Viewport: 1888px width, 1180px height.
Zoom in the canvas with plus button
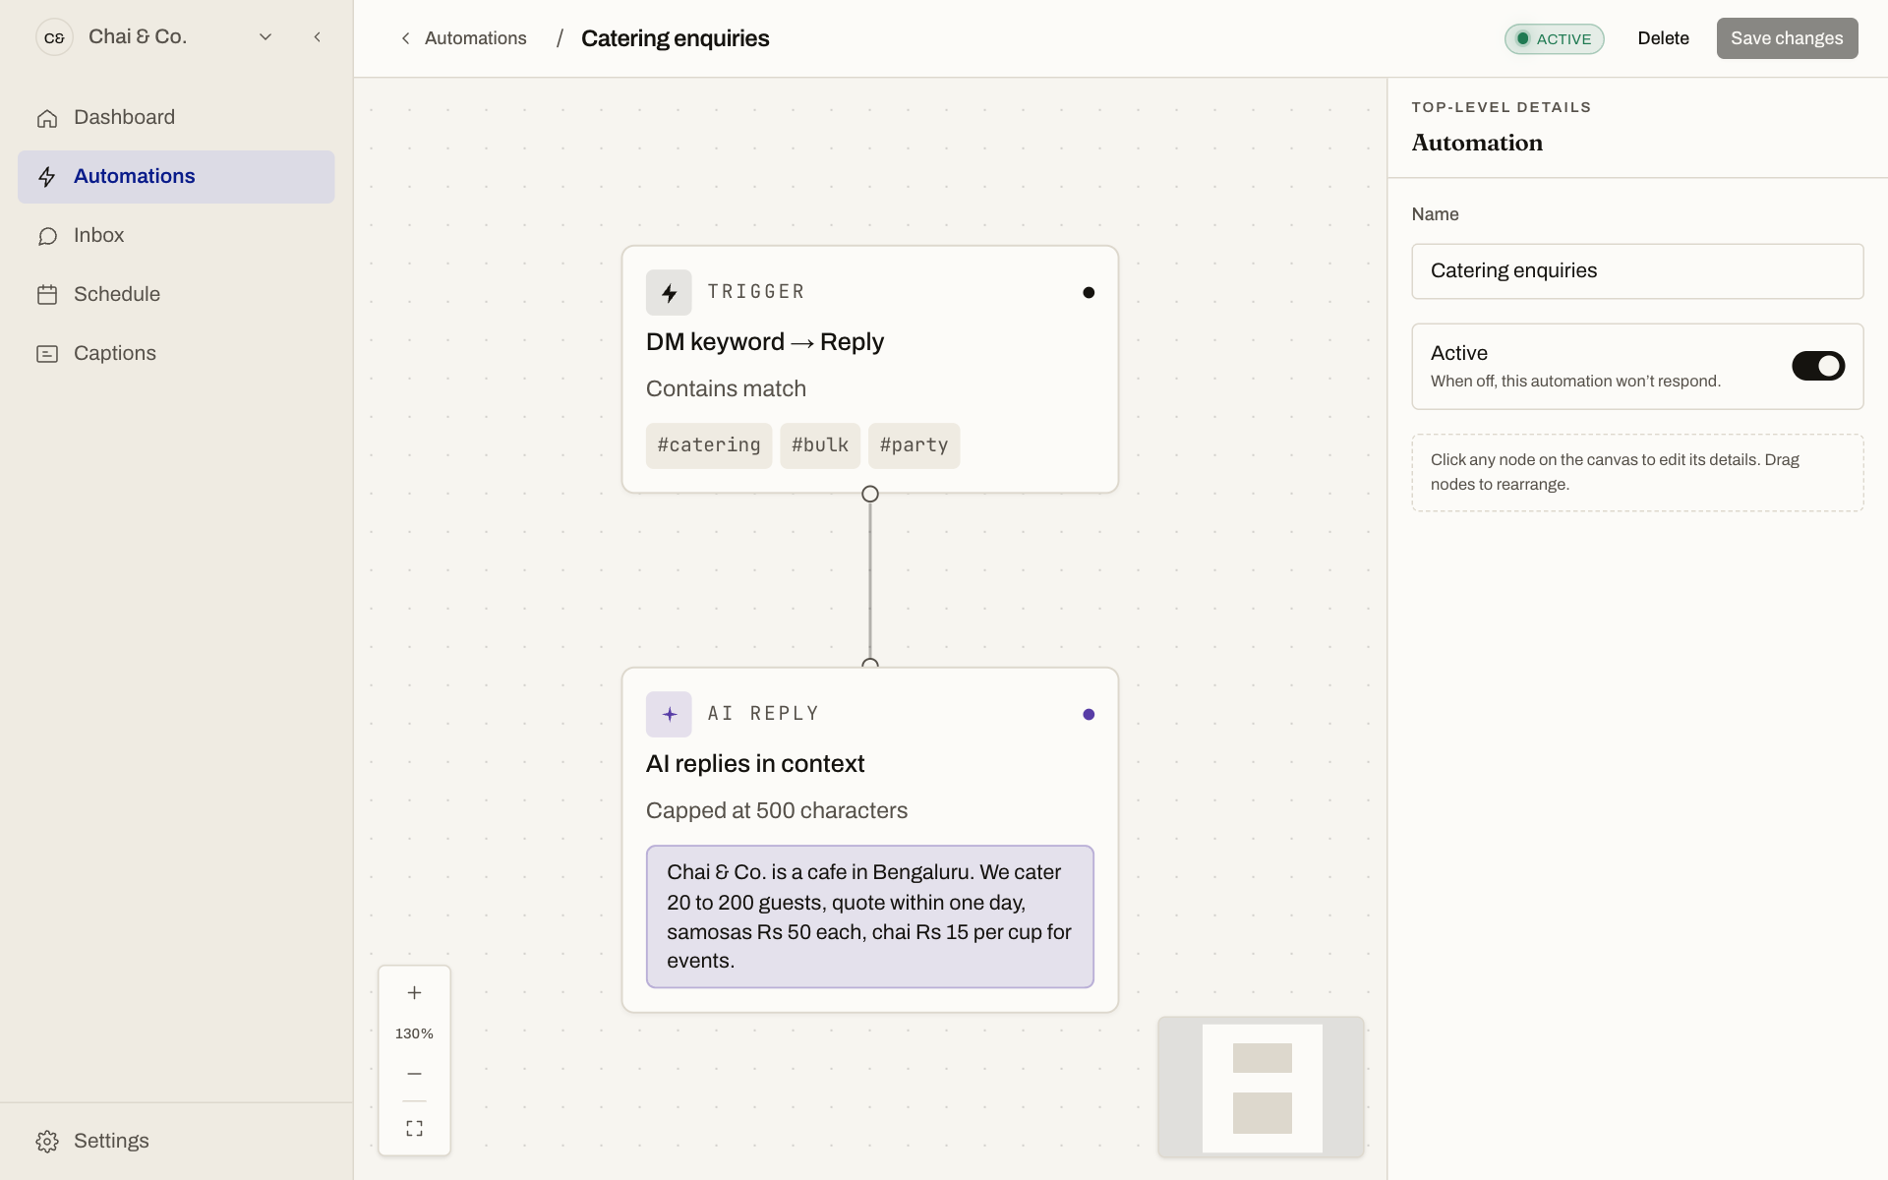[415, 993]
